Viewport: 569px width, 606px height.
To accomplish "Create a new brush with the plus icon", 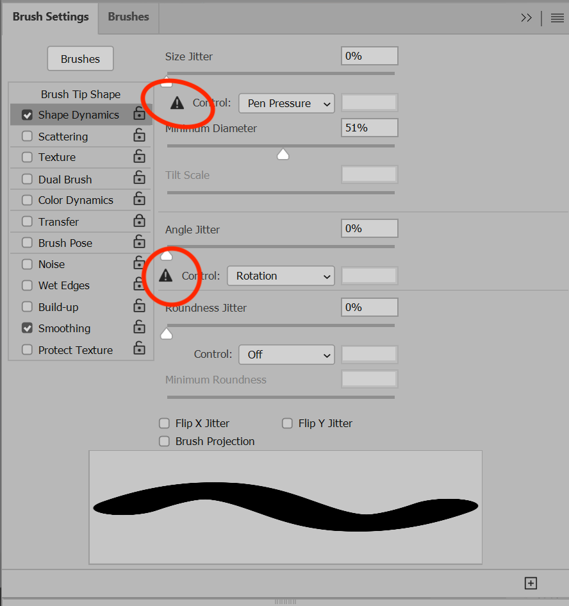I will 531,583.
